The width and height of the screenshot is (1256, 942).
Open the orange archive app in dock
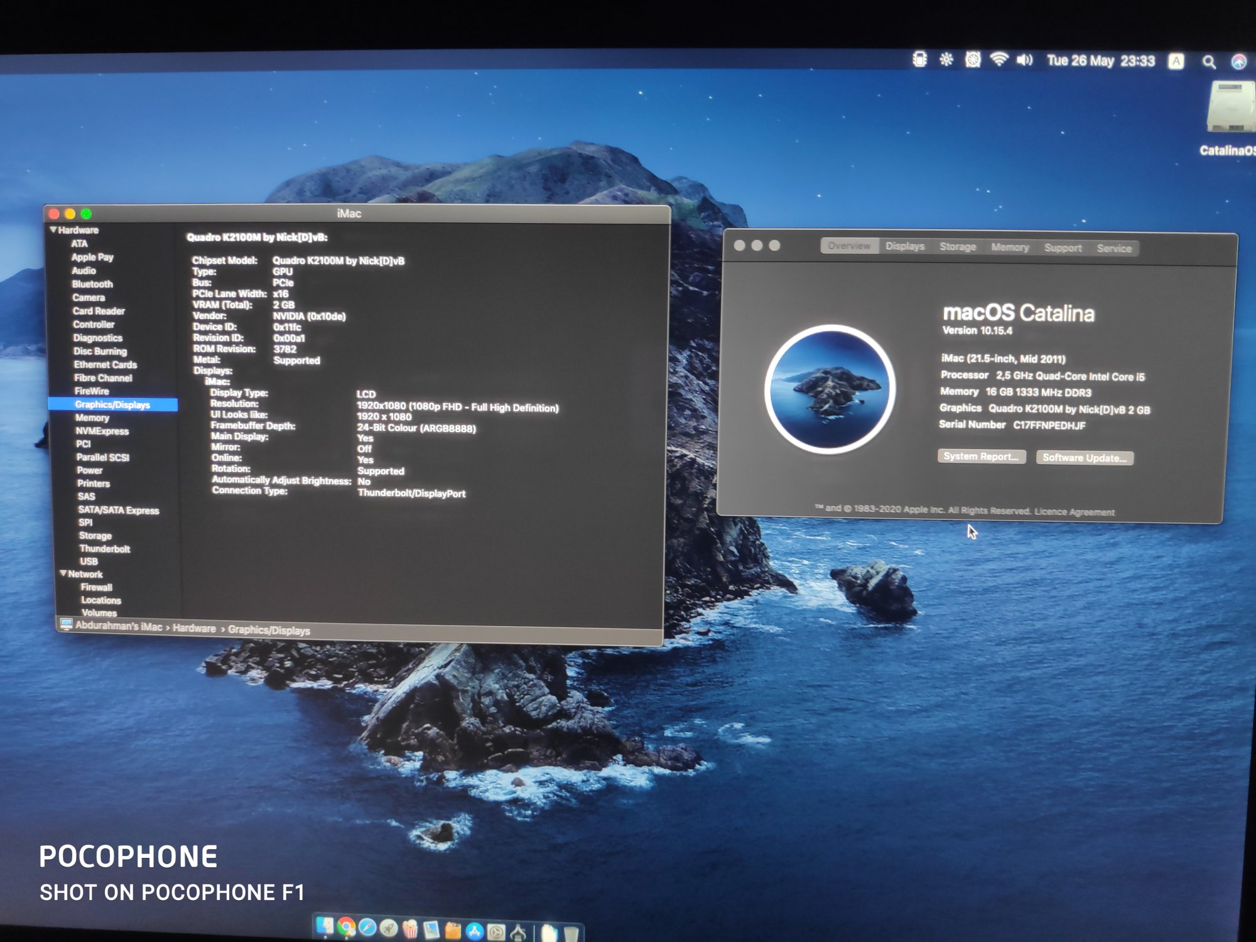click(x=452, y=930)
